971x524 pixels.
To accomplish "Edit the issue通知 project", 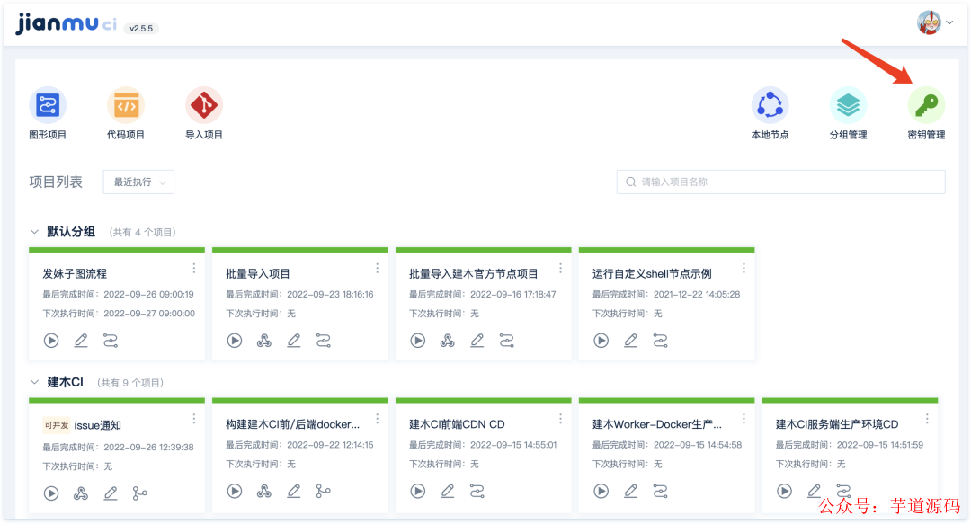I will coord(111,493).
